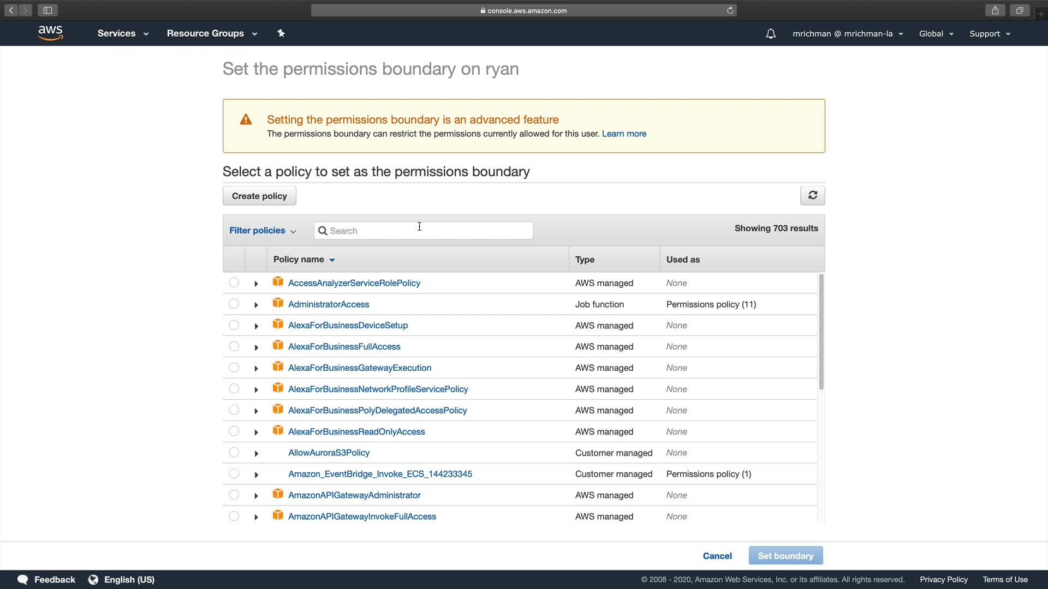Image resolution: width=1048 pixels, height=589 pixels.
Task: Open the Learn more link
Action: click(624, 134)
